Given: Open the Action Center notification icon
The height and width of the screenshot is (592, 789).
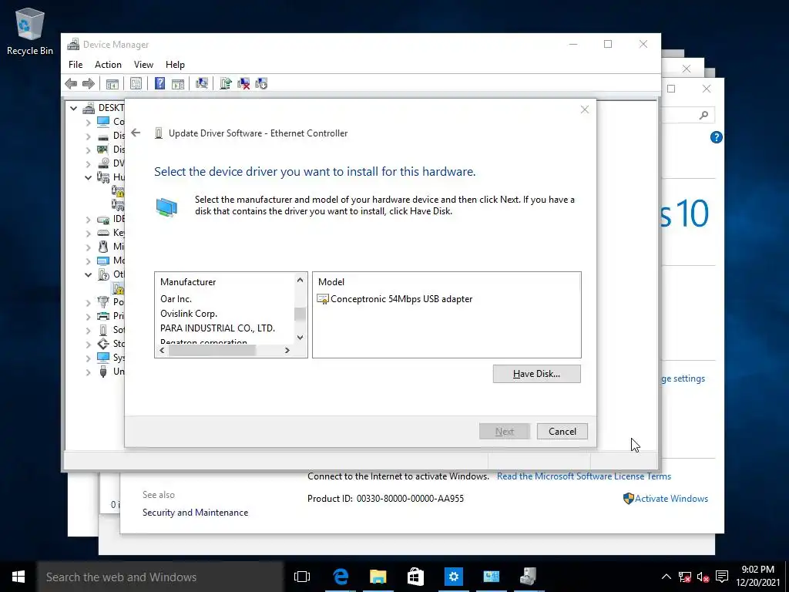Looking at the screenshot, I should pyautogui.click(x=722, y=577).
